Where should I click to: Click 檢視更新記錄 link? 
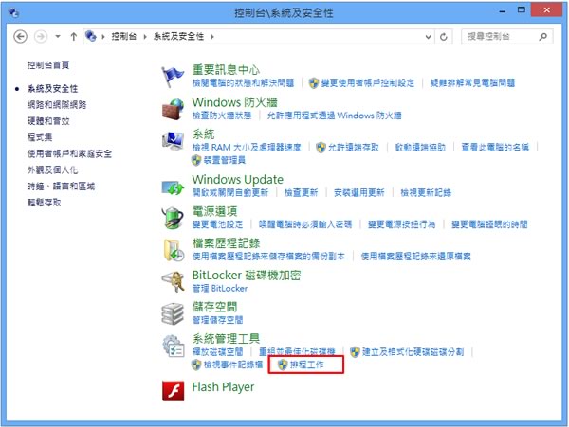pyautogui.click(x=426, y=193)
